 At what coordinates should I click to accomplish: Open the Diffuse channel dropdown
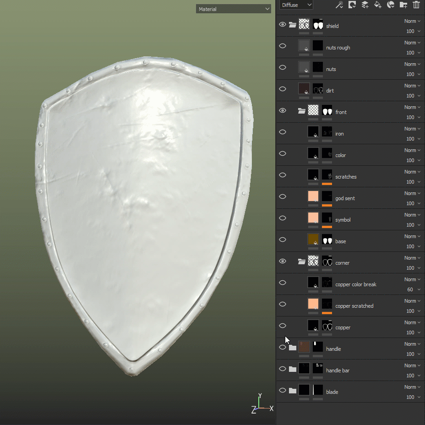(x=296, y=5)
